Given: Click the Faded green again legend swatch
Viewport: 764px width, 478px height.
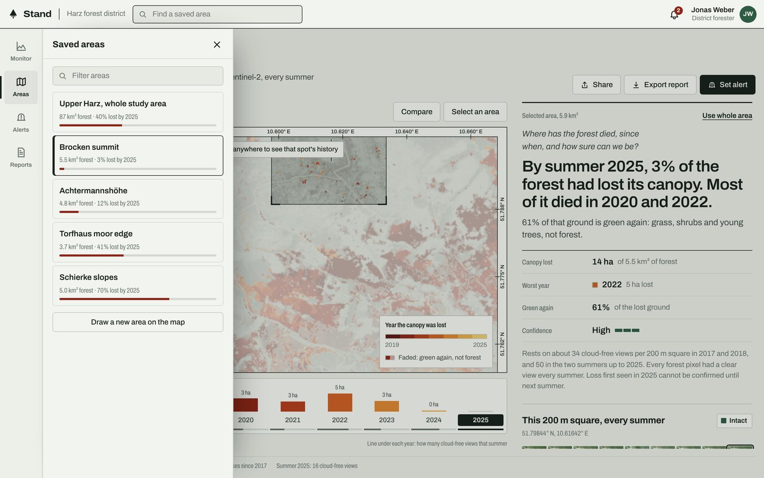Looking at the screenshot, I should point(390,358).
